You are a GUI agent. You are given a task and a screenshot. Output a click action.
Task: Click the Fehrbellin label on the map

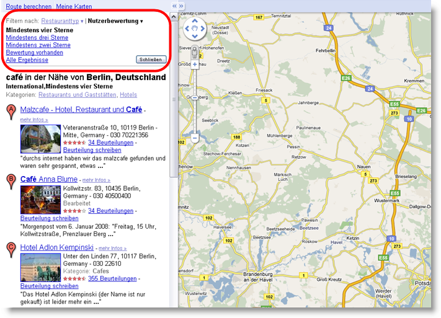point(326,51)
